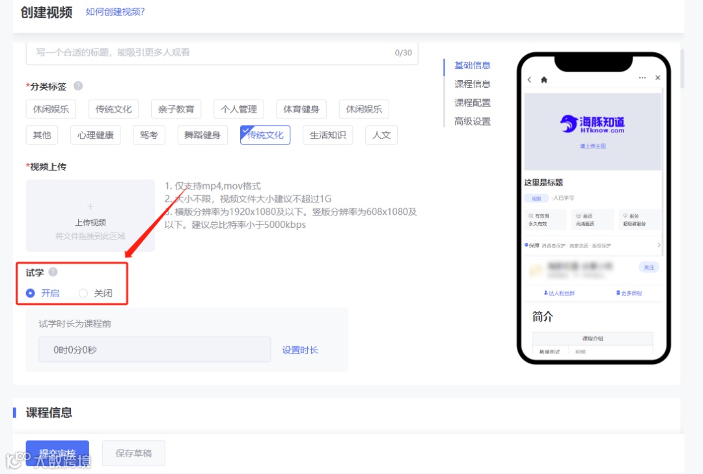
Task: Click the 简介 heading in the phone preview
Action: [x=543, y=316]
